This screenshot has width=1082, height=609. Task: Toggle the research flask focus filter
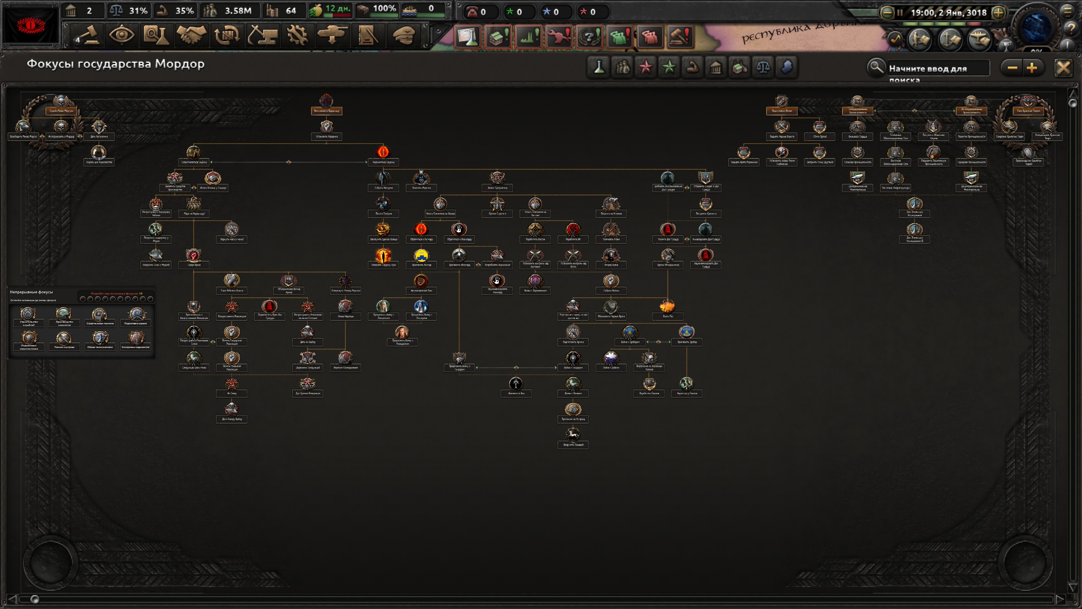[x=599, y=67]
